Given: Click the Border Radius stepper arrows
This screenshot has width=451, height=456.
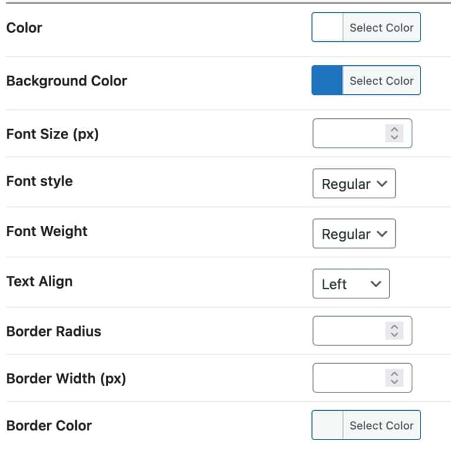Looking at the screenshot, I should tap(395, 331).
